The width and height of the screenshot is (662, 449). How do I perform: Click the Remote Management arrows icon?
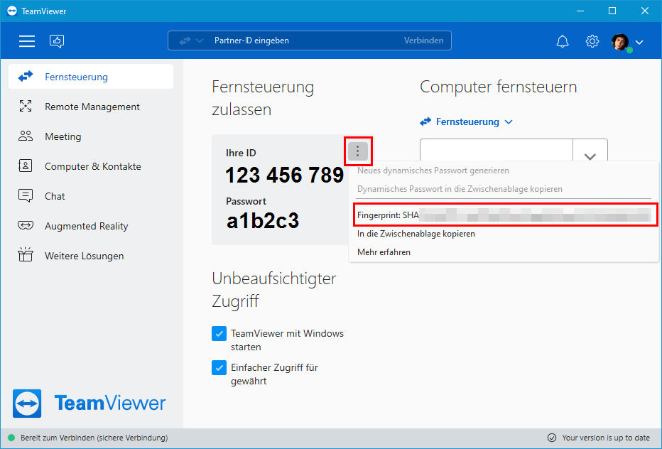pos(26,106)
